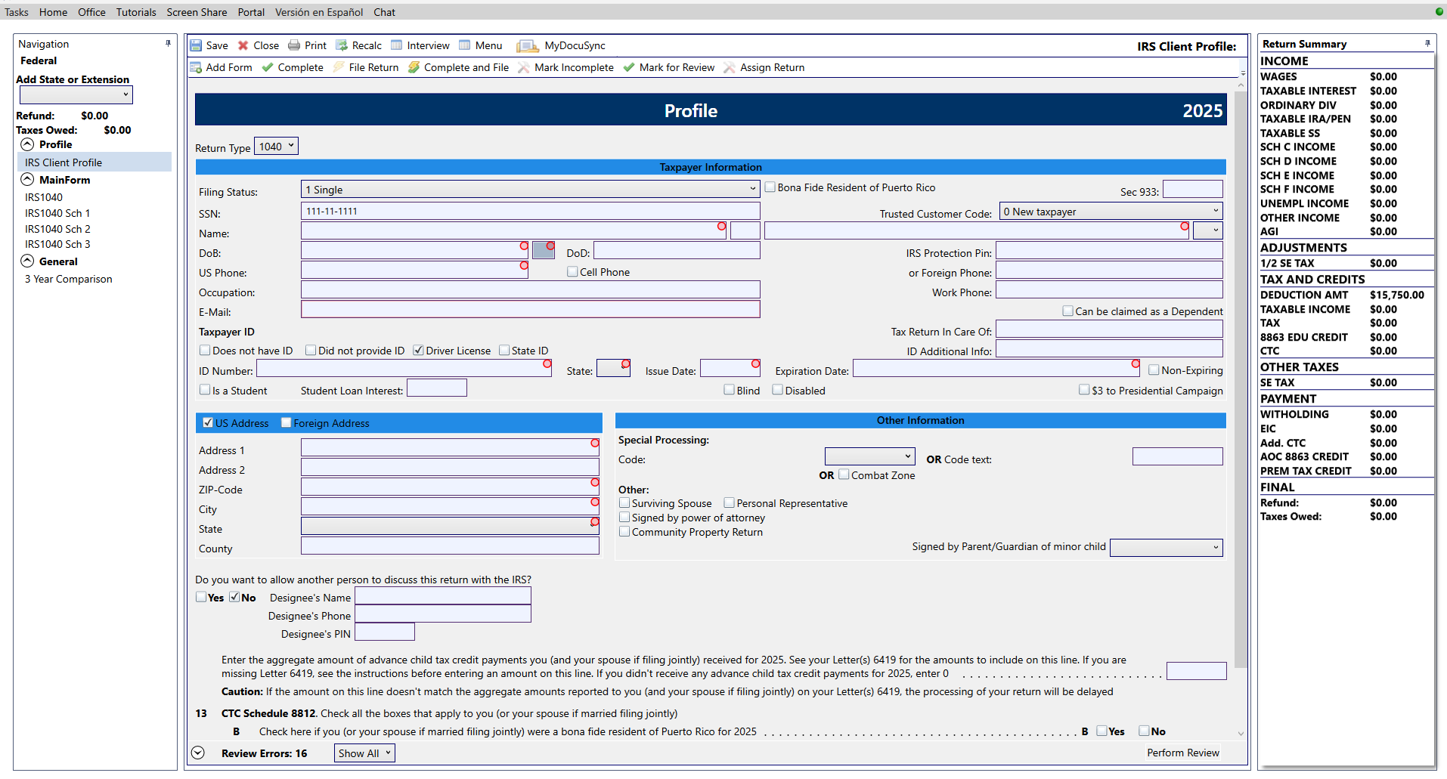Open the Screen Share menu

click(197, 12)
